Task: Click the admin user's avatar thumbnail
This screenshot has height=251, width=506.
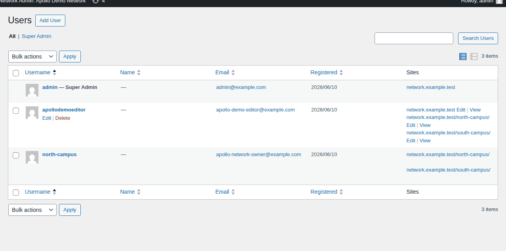Action: point(32,90)
